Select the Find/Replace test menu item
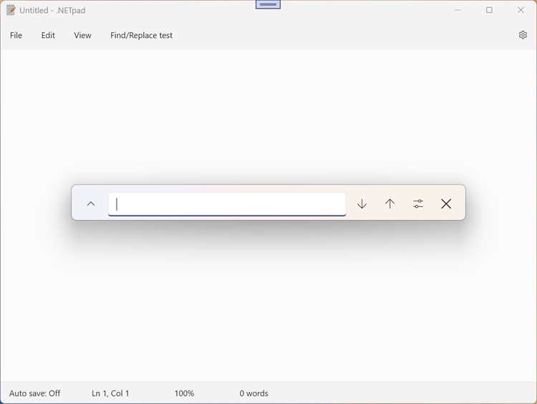The height and width of the screenshot is (404, 537). pos(141,35)
